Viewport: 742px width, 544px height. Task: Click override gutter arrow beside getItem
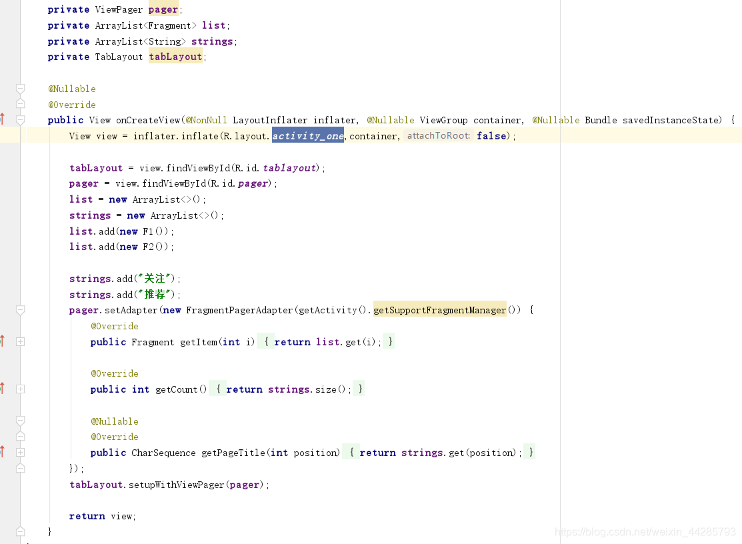pyautogui.click(x=3, y=341)
